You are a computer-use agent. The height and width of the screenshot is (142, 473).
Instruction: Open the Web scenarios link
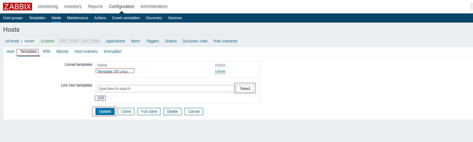[225, 41]
